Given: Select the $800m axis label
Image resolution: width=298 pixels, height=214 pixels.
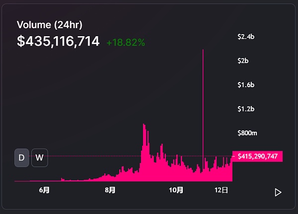Looking at the screenshot, I should point(247,133).
